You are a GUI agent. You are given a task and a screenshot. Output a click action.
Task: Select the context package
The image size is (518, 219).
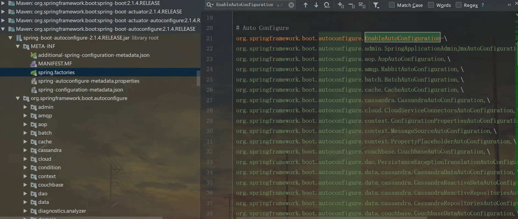click(47, 176)
